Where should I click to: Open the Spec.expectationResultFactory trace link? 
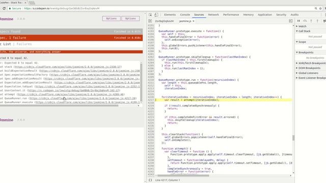(x=95, y=75)
